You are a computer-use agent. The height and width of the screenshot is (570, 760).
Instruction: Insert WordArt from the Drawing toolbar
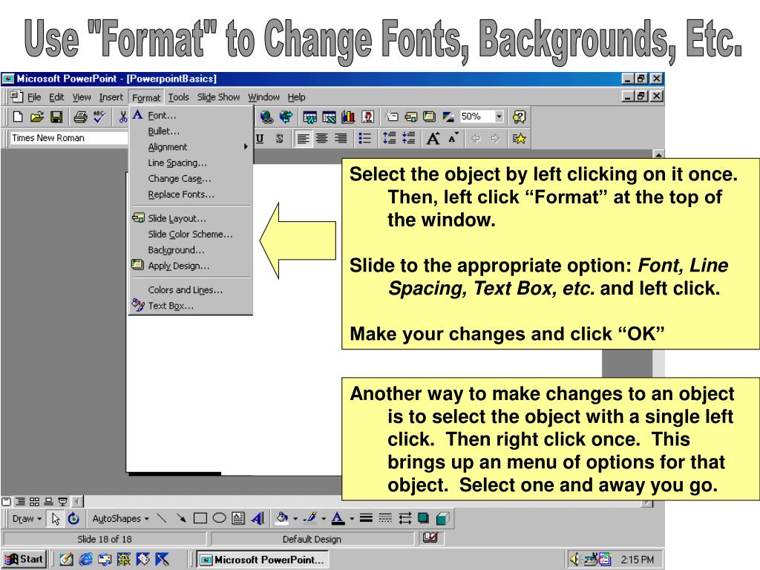[x=258, y=519]
